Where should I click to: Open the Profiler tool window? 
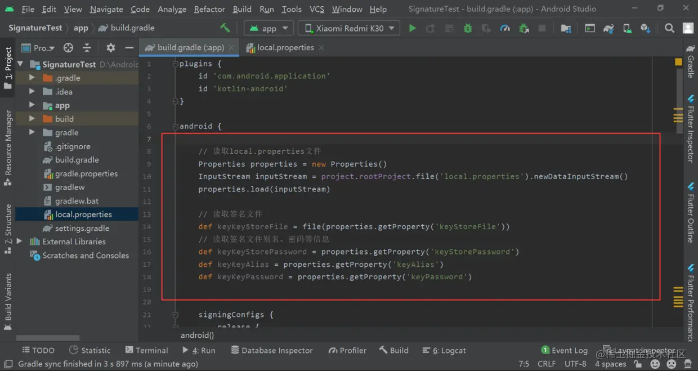point(347,350)
